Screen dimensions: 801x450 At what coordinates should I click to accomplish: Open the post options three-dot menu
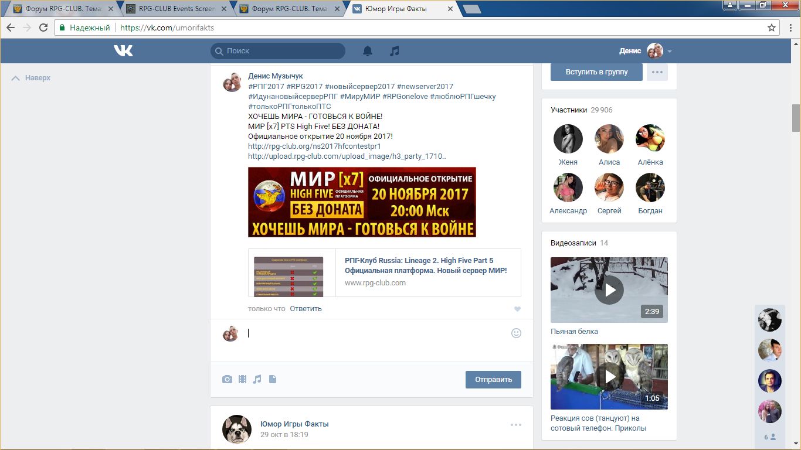(x=516, y=425)
